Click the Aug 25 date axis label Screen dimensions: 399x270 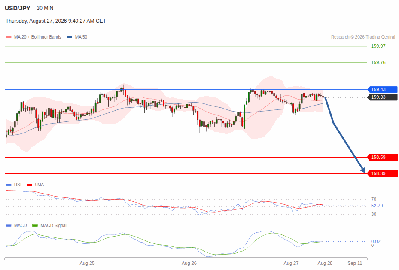tap(87, 263)
